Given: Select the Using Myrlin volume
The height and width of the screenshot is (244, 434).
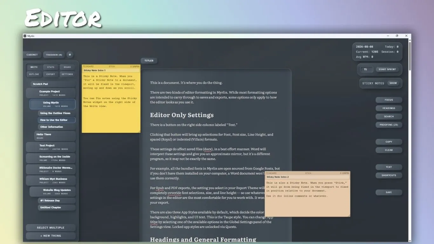Looking at the screenshot, I should click(53, 104).
